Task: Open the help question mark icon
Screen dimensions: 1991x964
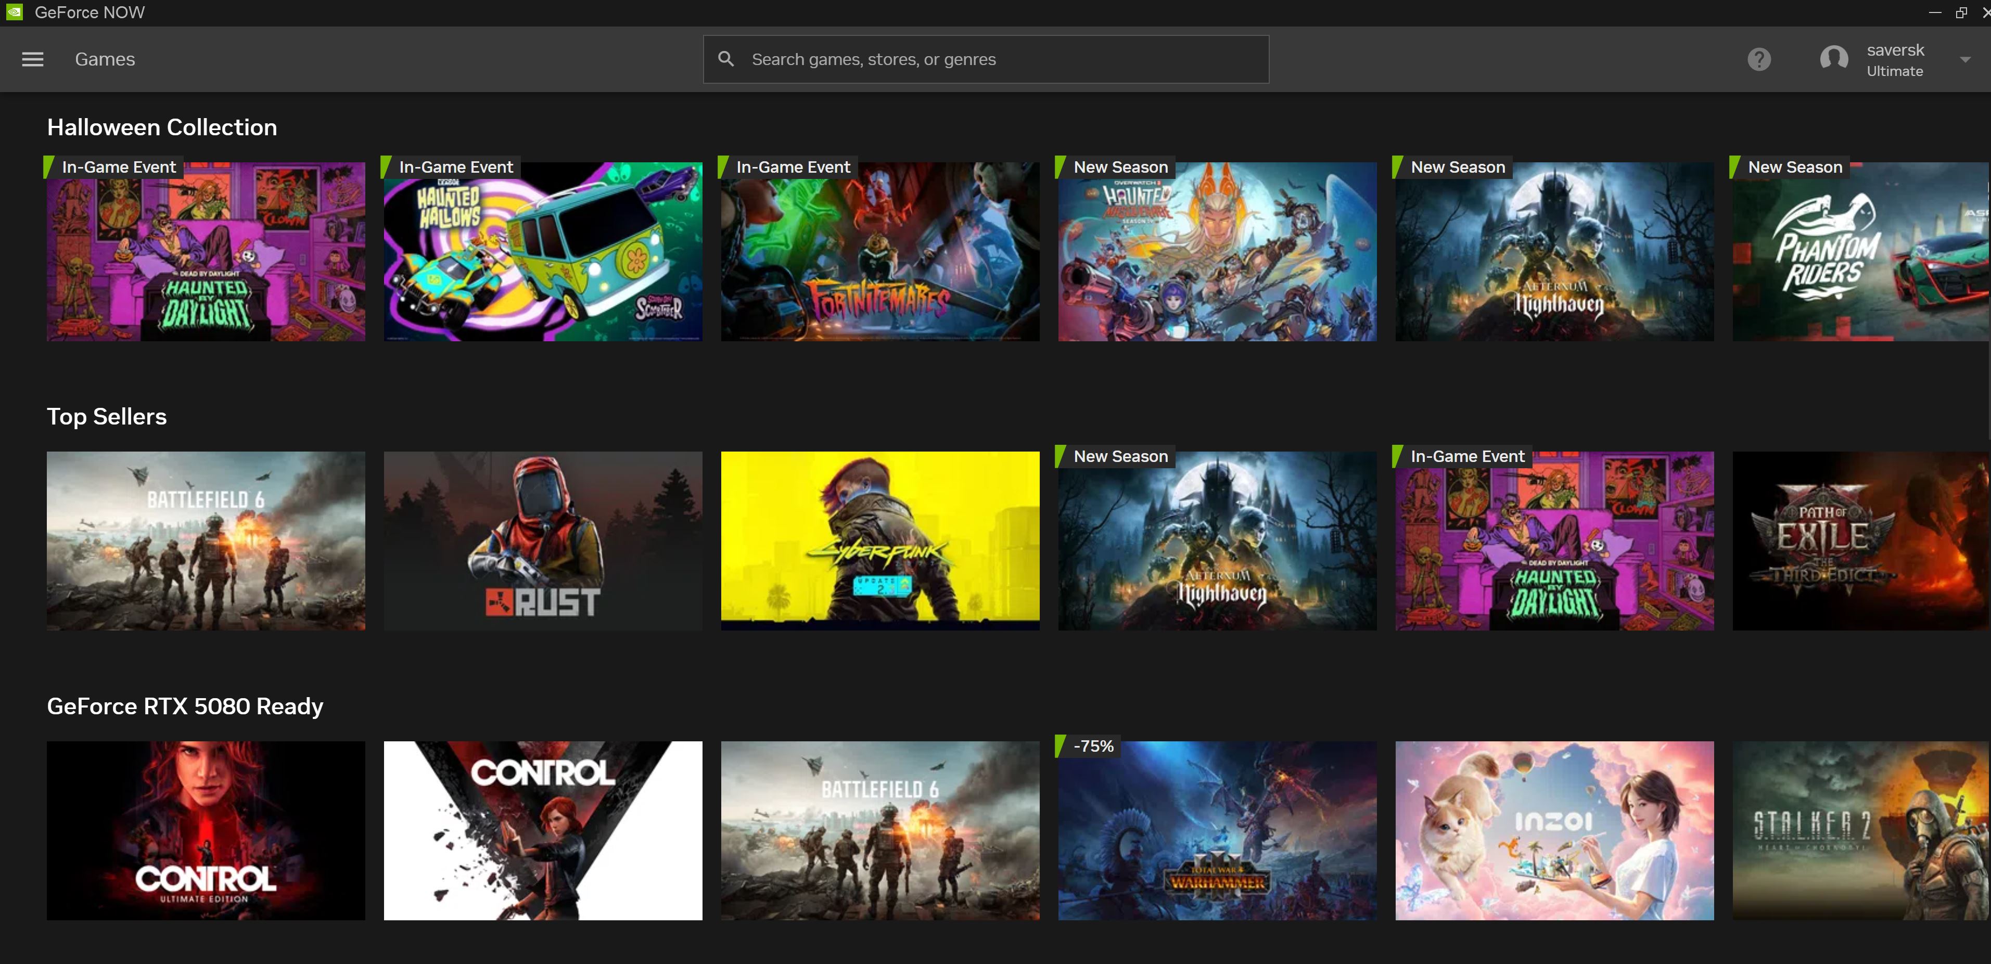Action: point(1759,59)
